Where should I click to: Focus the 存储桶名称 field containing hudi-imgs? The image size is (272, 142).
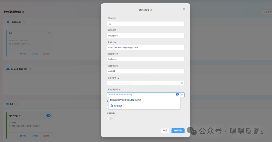tap(145, 59)
